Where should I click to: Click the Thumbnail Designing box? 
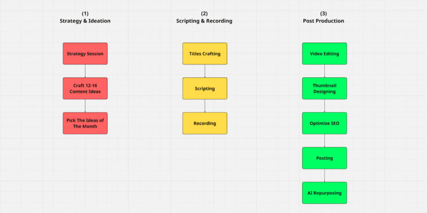tap(324, 88)
